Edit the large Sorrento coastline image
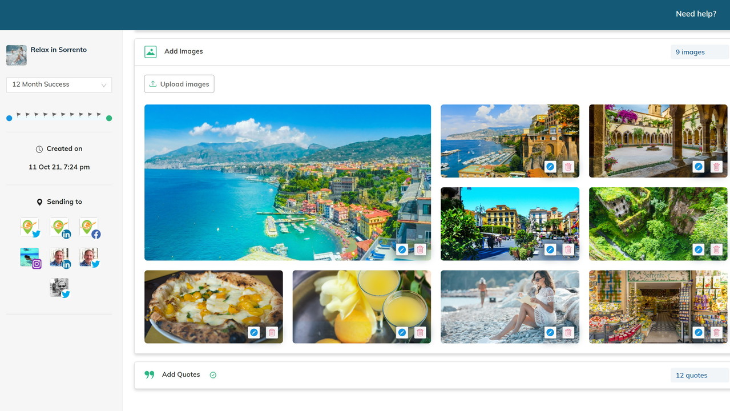Image resolution: width=730 pixels, height=411 pixels. [x=402, y=249]
